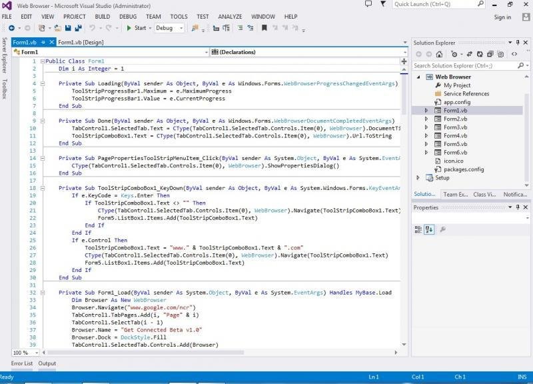Image resolution: width=533 pixels, height=384 pixels.
Task: Click the Sync with Active Document icon
Action: point(468,55)
